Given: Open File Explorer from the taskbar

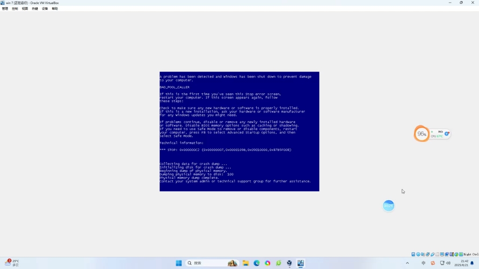Looking at the screenshot, I should click(x=246, y=263).
